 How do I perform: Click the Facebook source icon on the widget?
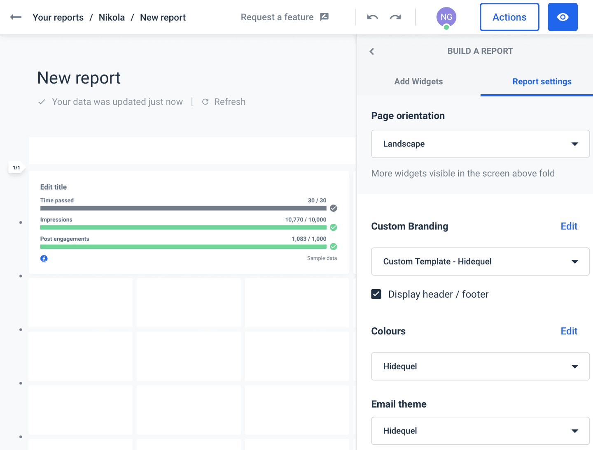coord(44,258)
